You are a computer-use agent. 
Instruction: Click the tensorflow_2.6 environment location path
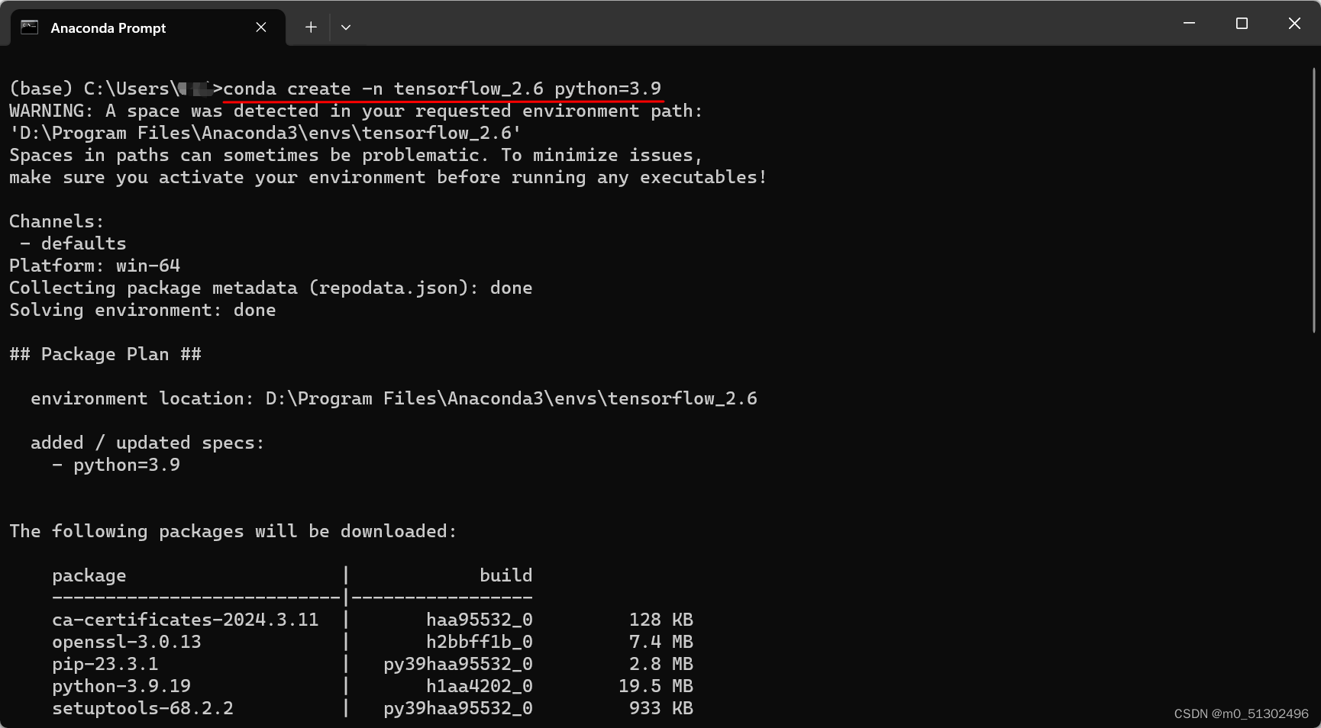(512, 398)
